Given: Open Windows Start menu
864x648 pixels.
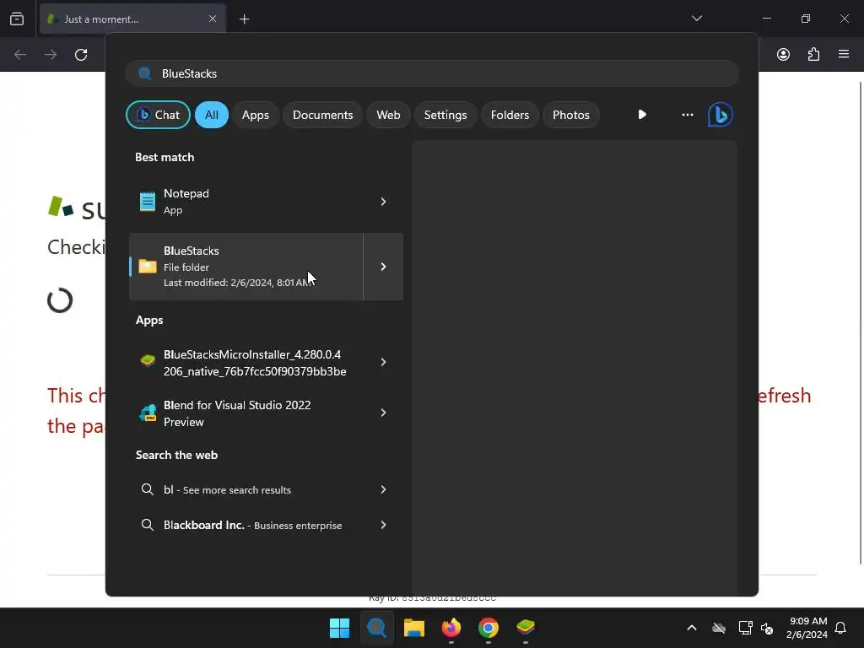Looking at the screenshot, I should [x=339, y=628].
